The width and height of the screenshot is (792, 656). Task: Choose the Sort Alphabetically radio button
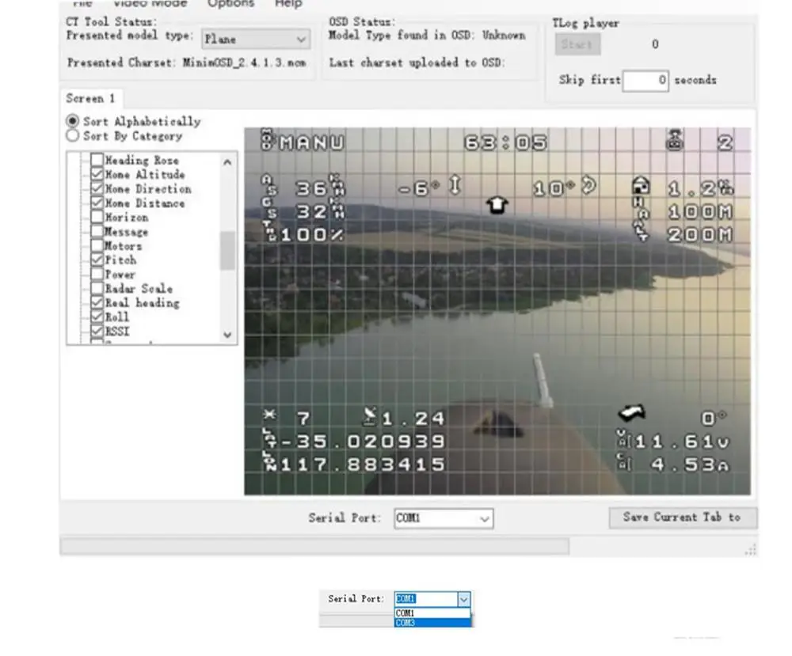click(73, 121)
